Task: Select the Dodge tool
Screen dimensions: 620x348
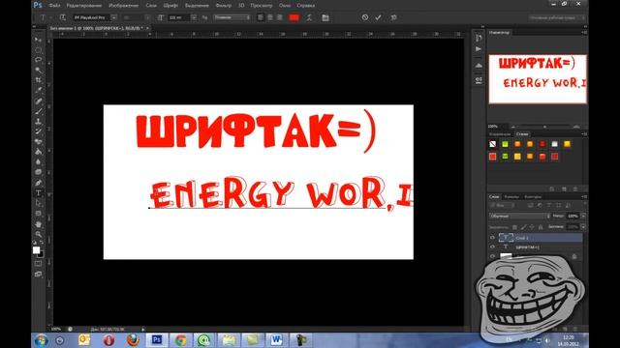Action: pyautogui.click(x=38, y=172)
